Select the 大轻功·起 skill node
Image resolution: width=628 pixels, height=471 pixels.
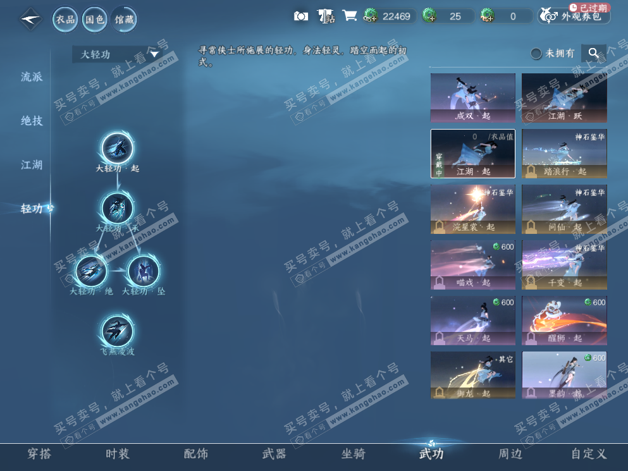(x=118, y=148)
